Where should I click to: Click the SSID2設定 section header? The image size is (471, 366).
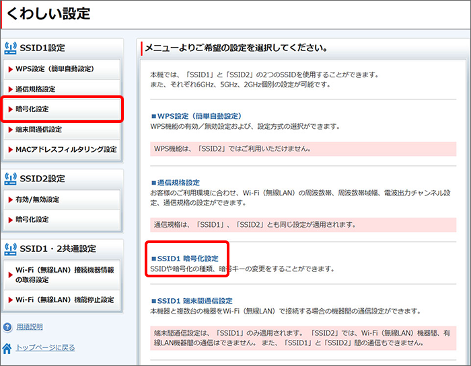42,179
